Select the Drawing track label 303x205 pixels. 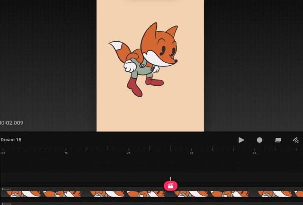point(8,204)
